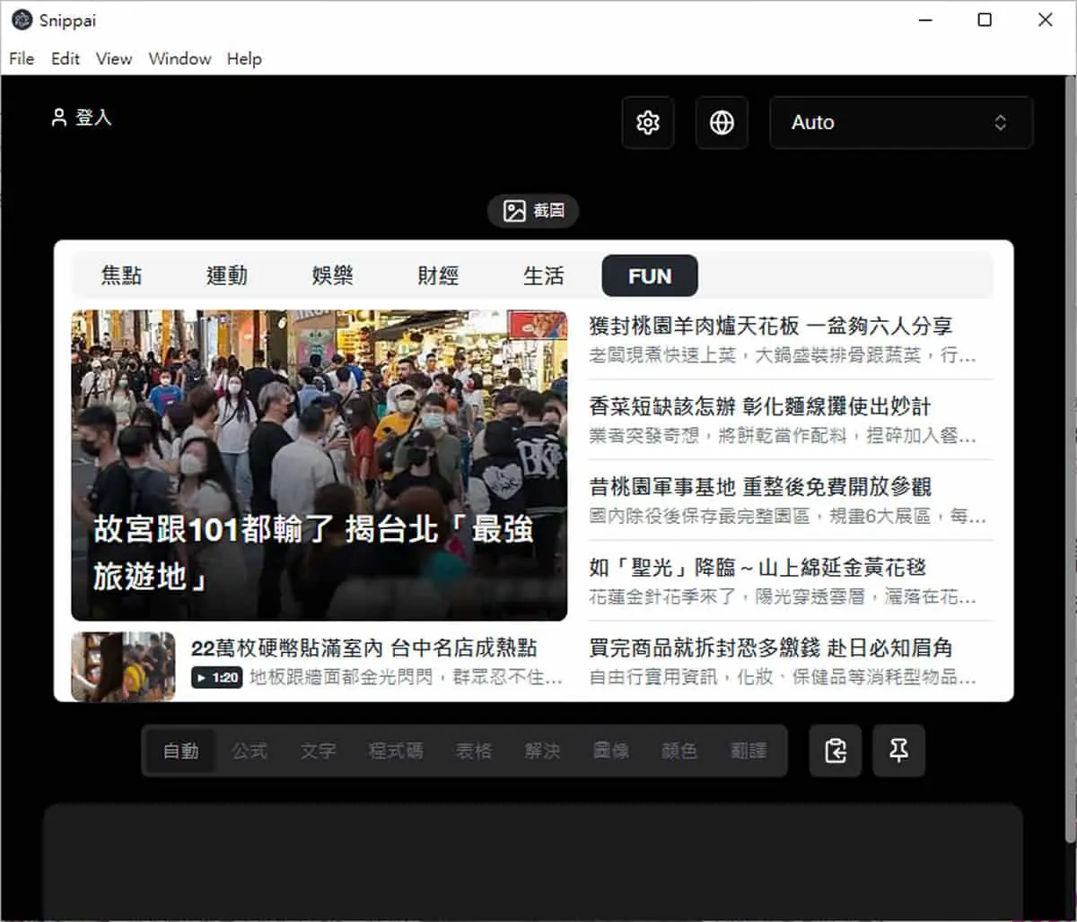Choose the 顏色 color mode
The width and height of the screenshot is (1077, 922).
click(679, 751)
